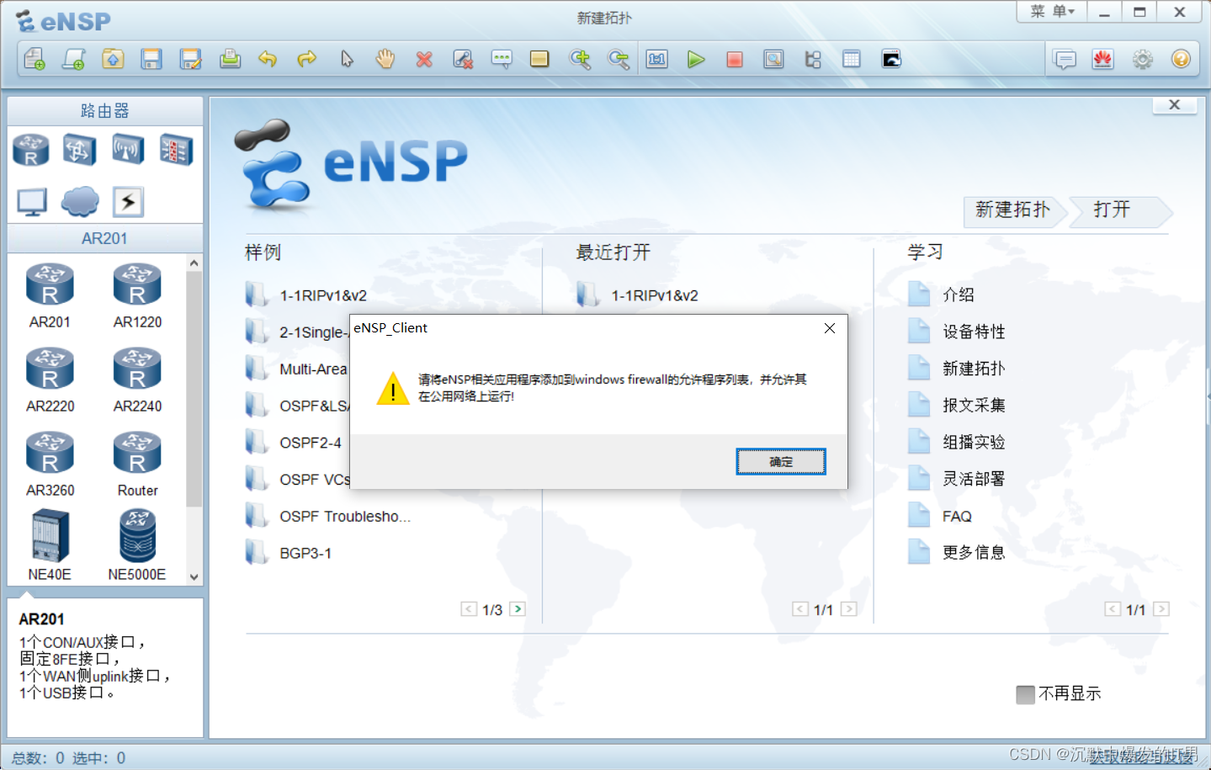This screenshot has height=770, width=1211.
Task: Select the AR2220 router device
Action: click(50, 380)
